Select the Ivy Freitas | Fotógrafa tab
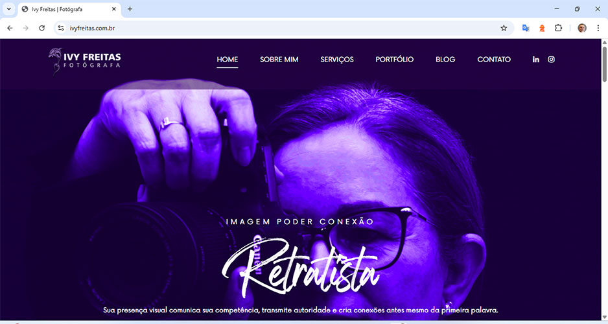Screen dimensions: 608x324 pos(69,9)
